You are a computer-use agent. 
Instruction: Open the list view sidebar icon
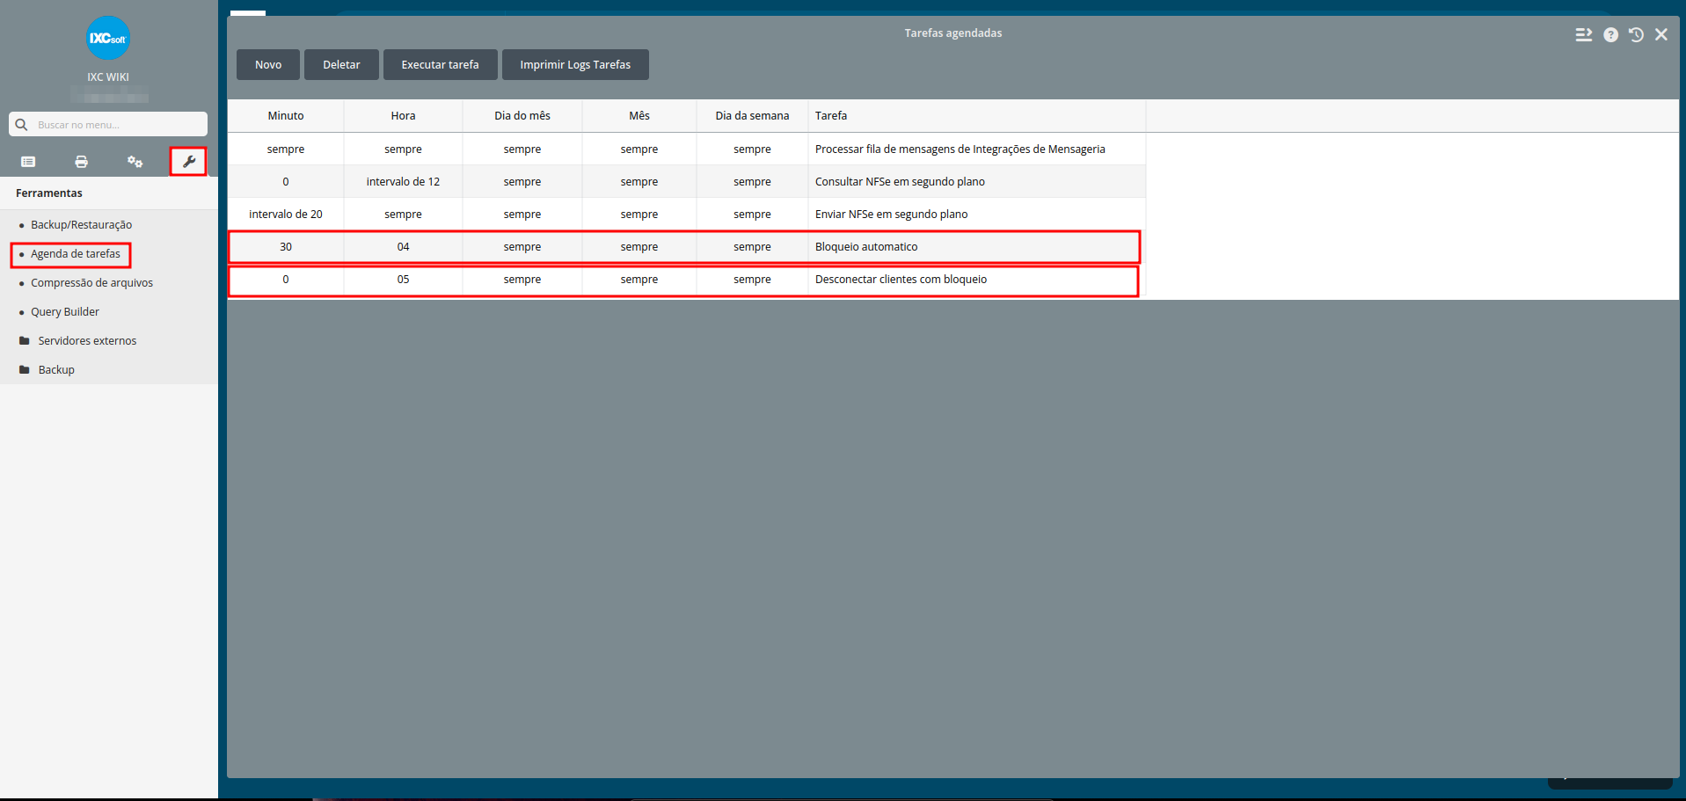28,162
